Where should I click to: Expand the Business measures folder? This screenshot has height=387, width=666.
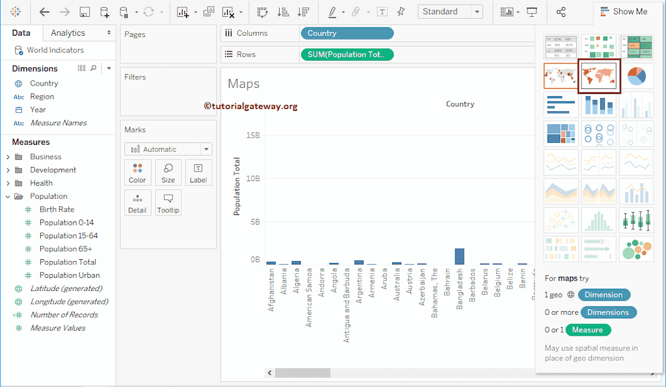tap(8, 156)
